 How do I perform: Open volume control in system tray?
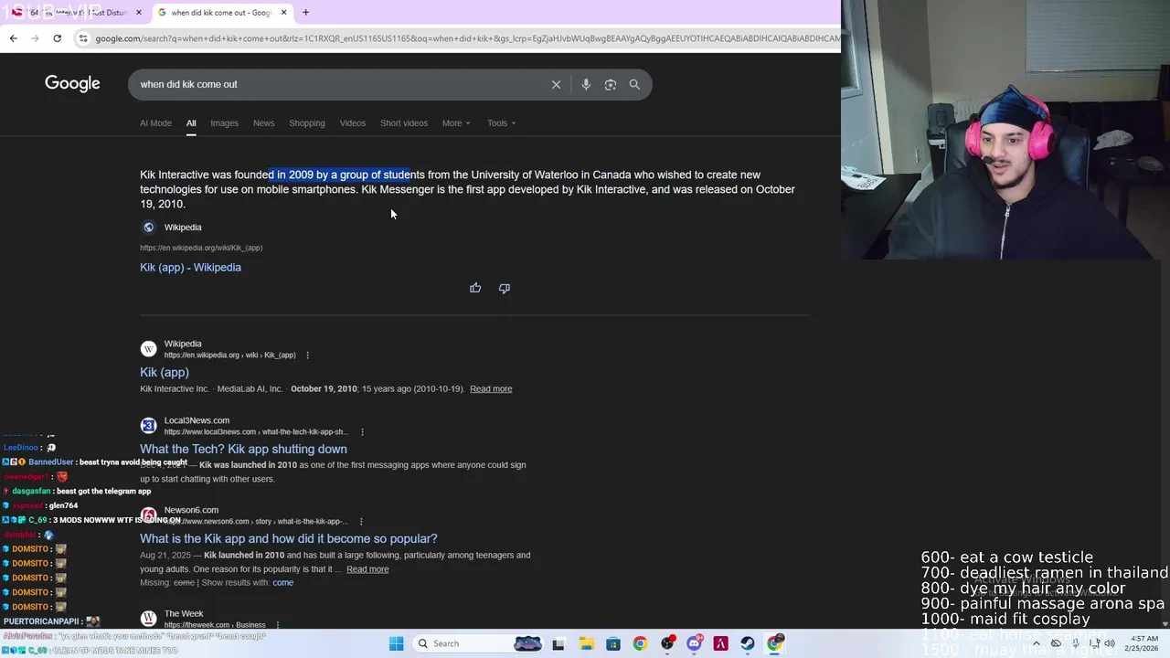[x=1110, y=643]
